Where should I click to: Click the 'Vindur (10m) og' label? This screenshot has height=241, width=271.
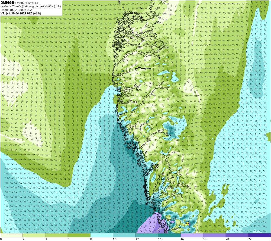27,3
